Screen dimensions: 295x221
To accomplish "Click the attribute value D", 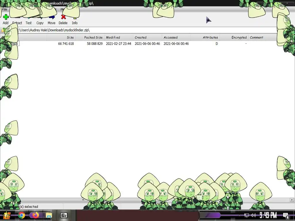I will point(217,44).
